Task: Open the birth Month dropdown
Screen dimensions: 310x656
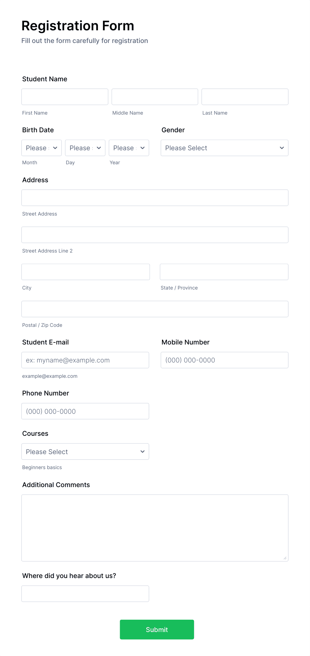Action: pyautogui.click(x=41, y=148)
